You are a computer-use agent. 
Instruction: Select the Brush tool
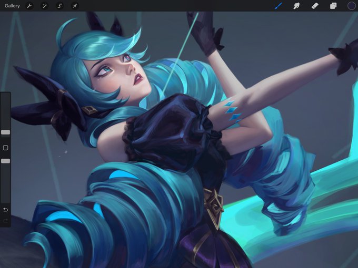pos(278,6)
